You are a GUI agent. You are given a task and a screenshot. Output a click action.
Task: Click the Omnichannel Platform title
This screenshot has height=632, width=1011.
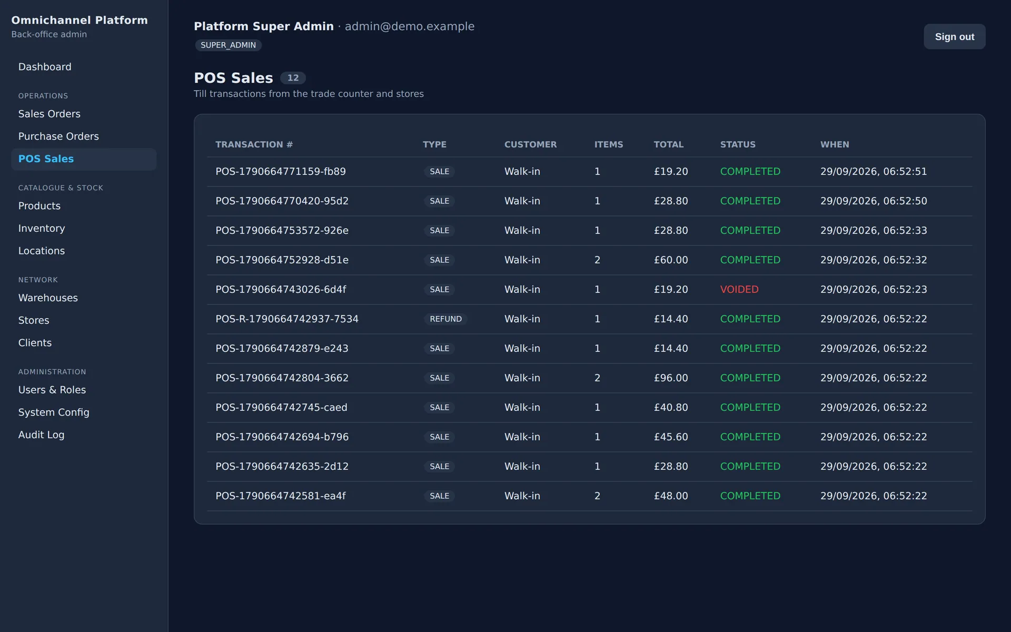80,20
